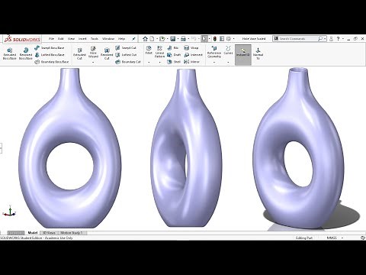Select the Revolved Boss/Base tool
This screenshot has width=366, height=275.
coord(26,53)
